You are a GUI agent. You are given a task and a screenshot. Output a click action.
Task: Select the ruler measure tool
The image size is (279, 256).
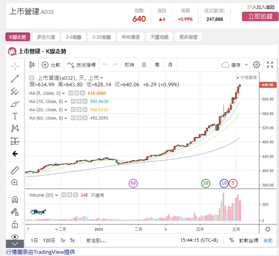point(15,170)
